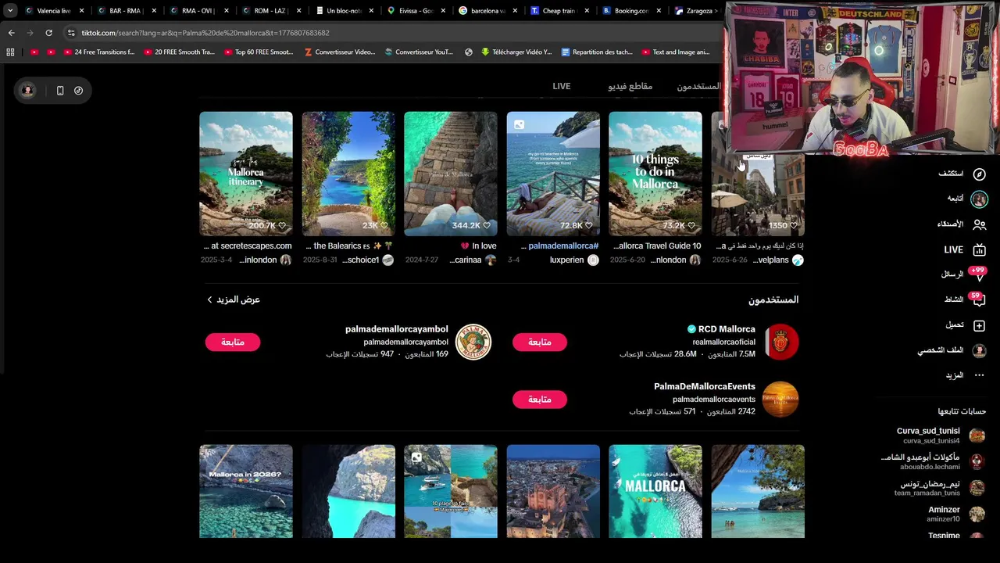Open the More three-dots icon in sidebar
1000x563 pixels.
pos(979,375)
